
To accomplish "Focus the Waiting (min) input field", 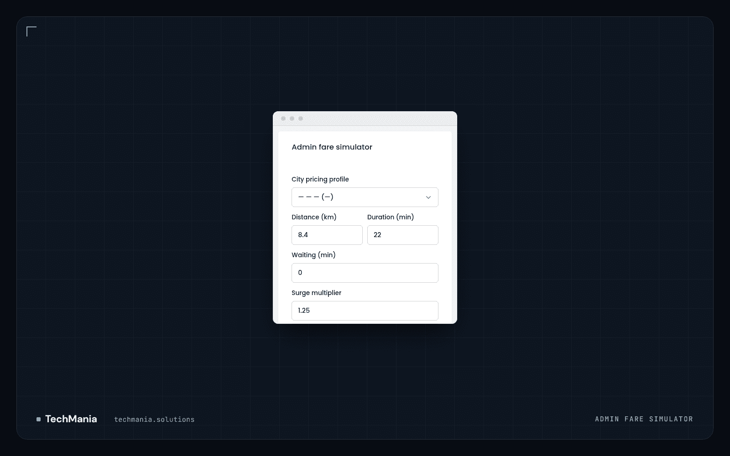I will (365, 273).
